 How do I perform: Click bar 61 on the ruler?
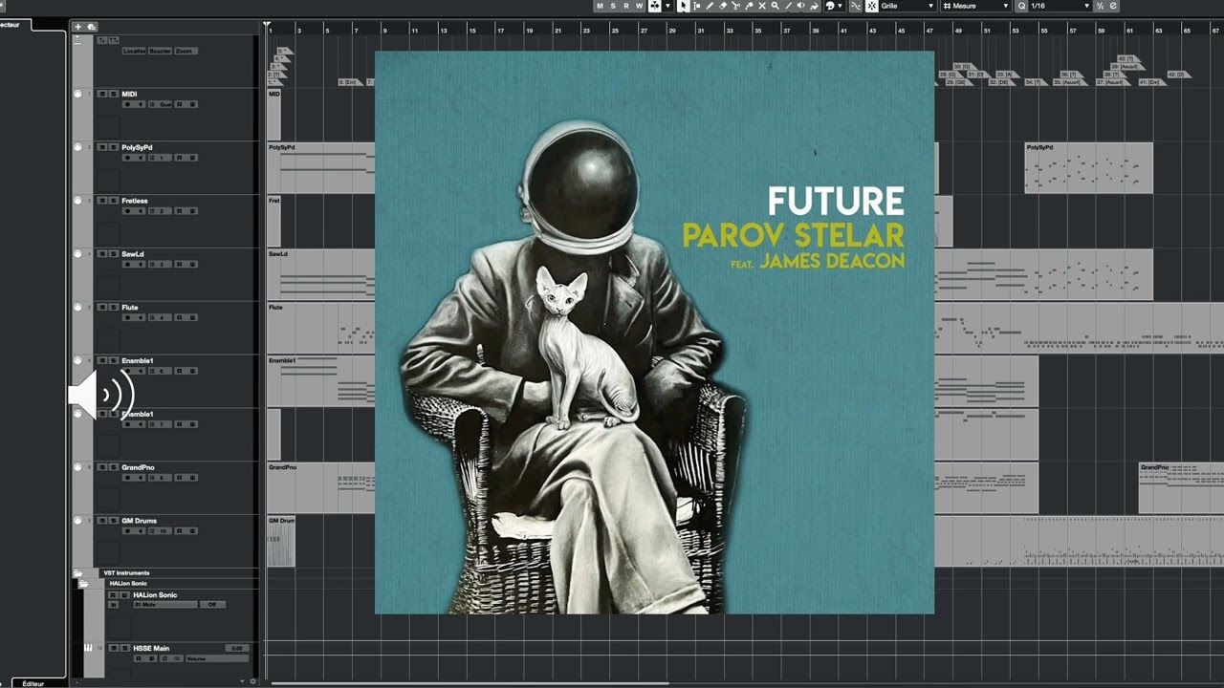pyautogui.click(x=1130, y=31)
